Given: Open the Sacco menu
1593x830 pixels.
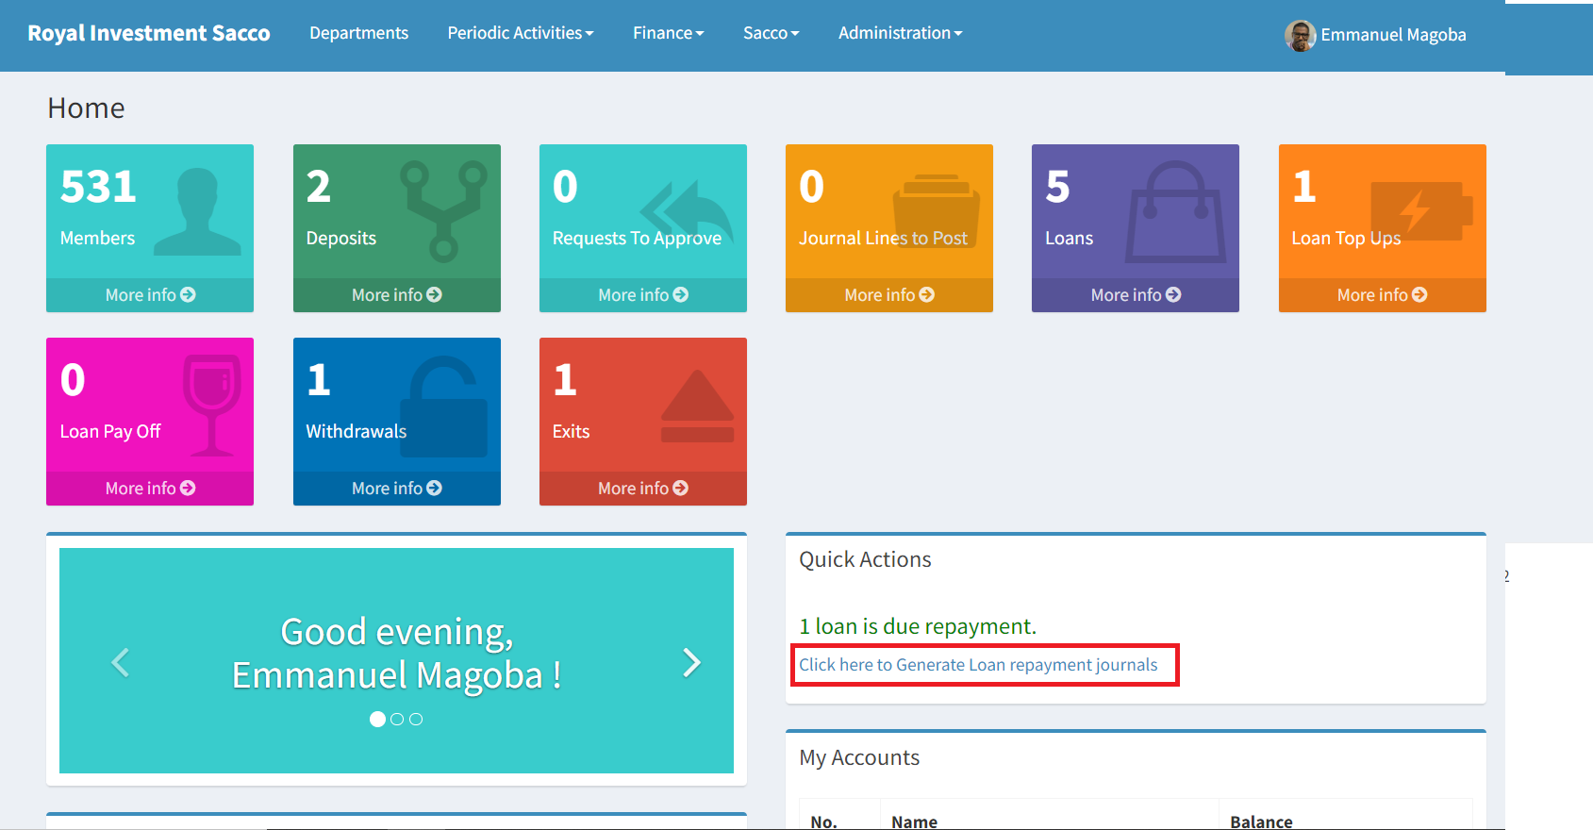Looking at the screenshot, I should pyautogui.click(x=772, y=33).
